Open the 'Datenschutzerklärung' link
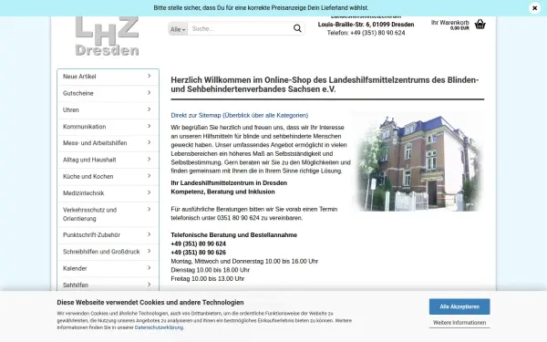Viewport: 547px width, 342px height. 159,327
